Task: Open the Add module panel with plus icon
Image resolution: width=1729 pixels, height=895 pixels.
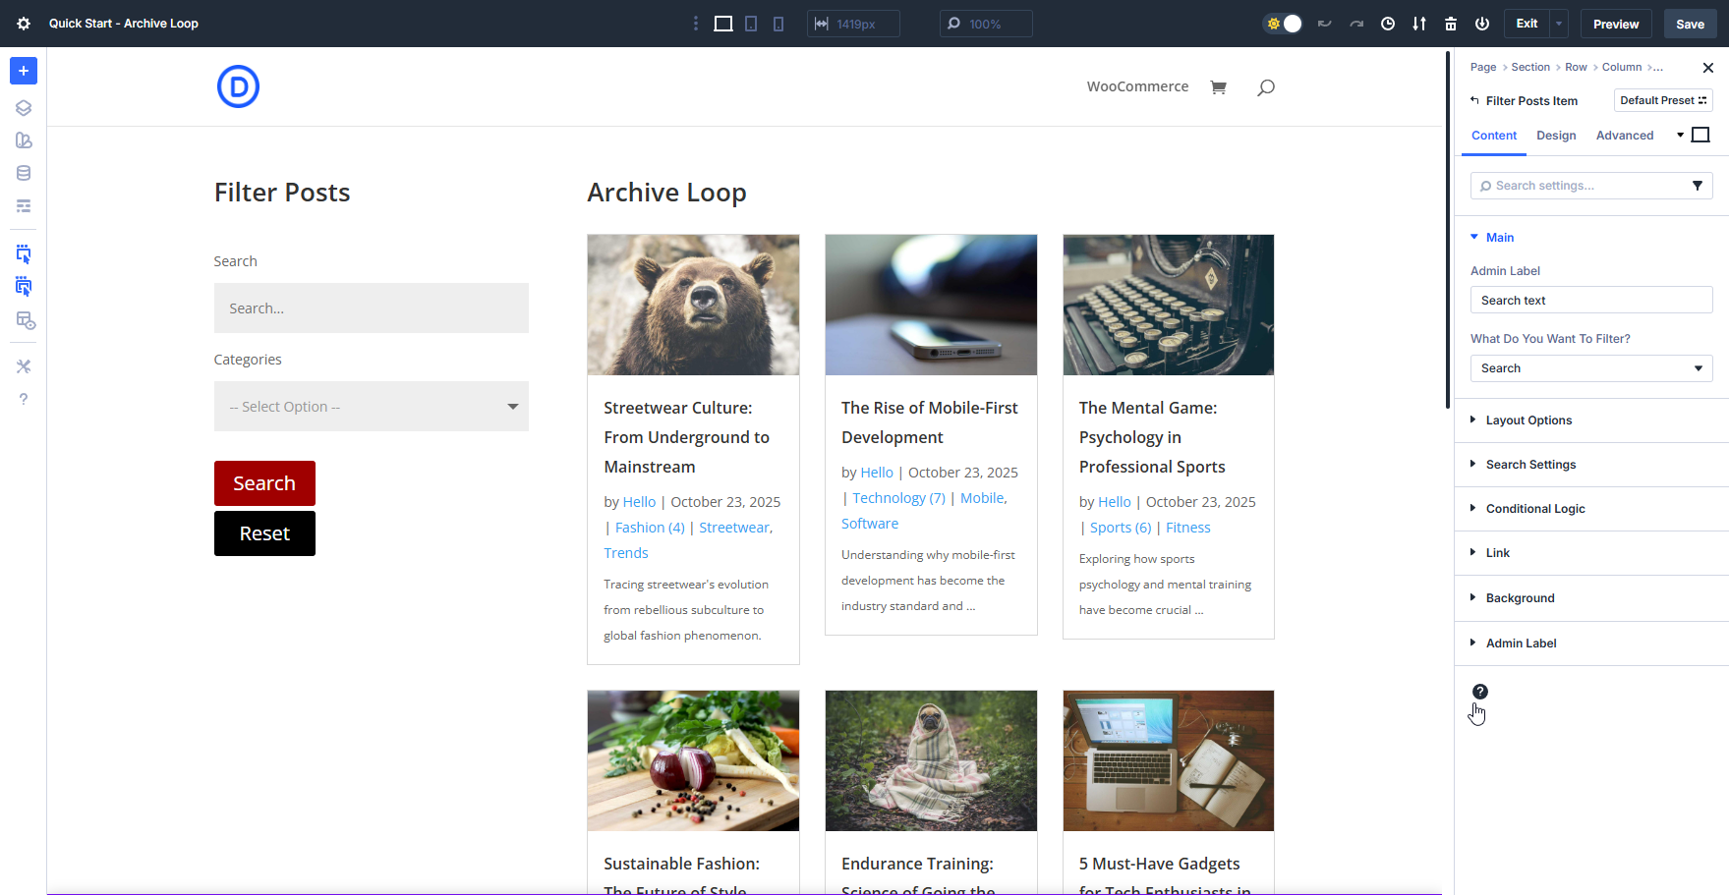Action: (24, 71)
